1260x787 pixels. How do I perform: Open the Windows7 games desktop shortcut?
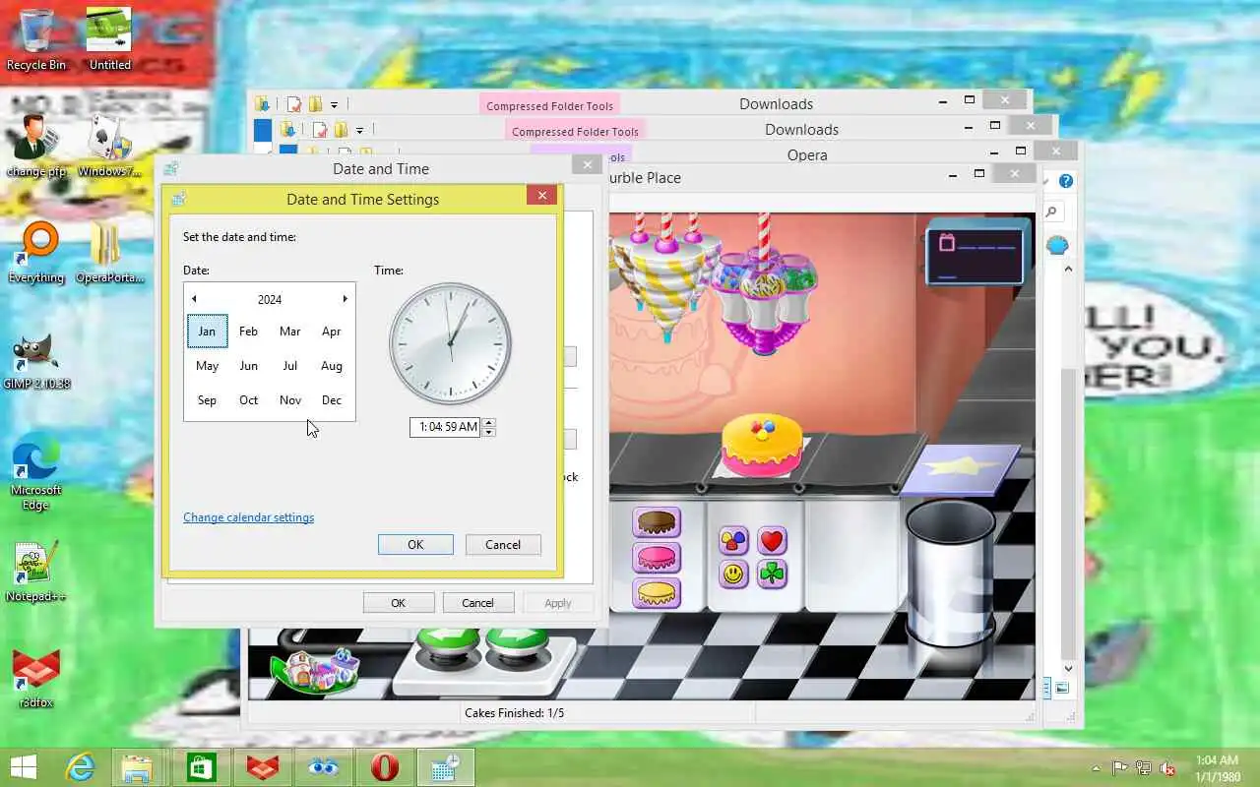pos(109,146)
